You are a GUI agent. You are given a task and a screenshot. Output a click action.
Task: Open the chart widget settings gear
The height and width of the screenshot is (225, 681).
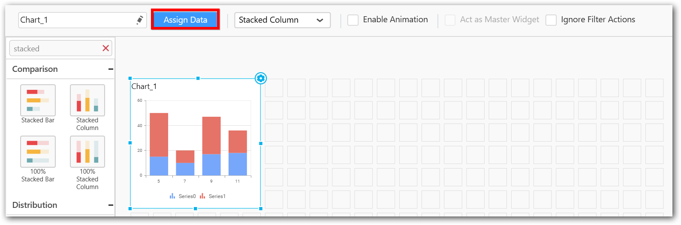point(261,78)
